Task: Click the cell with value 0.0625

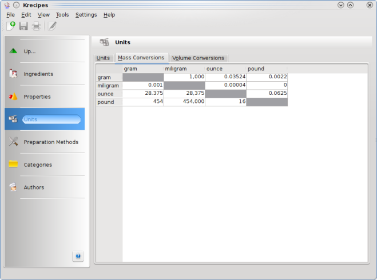Action: (x=267, y=93)
